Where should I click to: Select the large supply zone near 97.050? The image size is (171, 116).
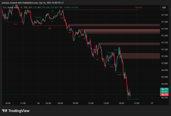coord(140,56)
